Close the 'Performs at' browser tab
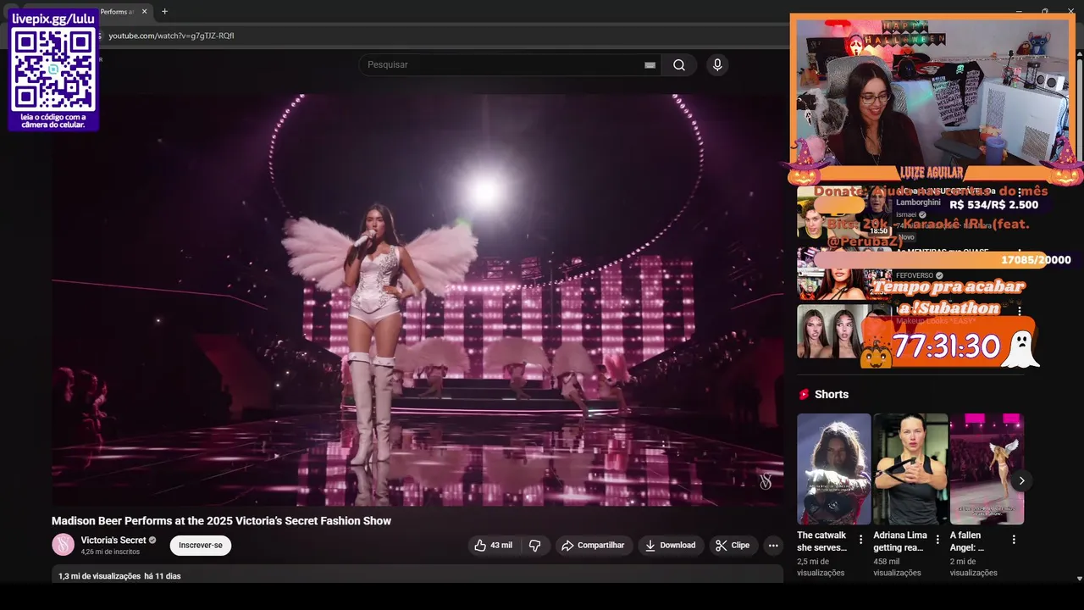 (145, 12)
